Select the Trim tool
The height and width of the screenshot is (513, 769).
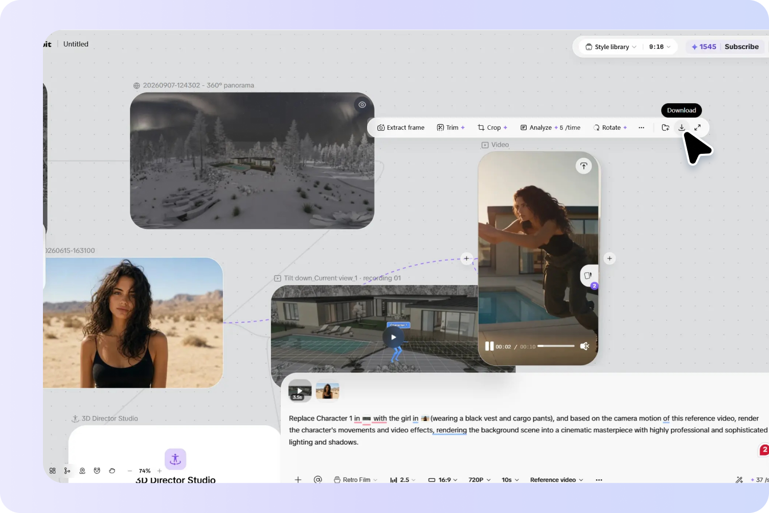click(x=451, y=128)
